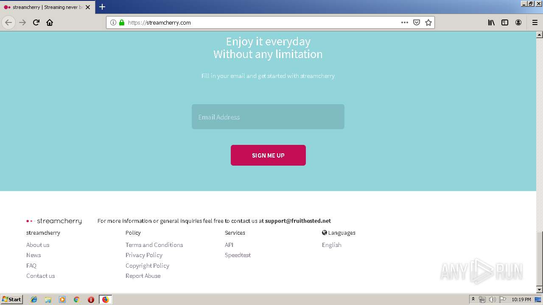Launch Opera from taskbar
This screenshot has width=543, height=305.
coord(91,299)
